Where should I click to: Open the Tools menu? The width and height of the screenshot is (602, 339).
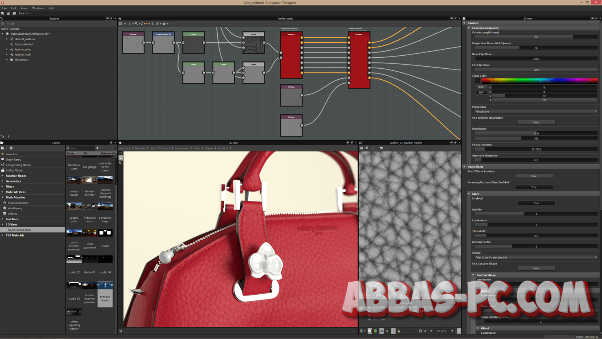tap(24, 8)
